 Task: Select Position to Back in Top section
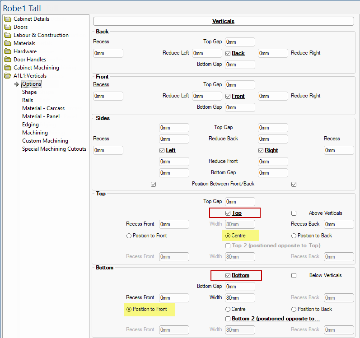click(294, 236)
